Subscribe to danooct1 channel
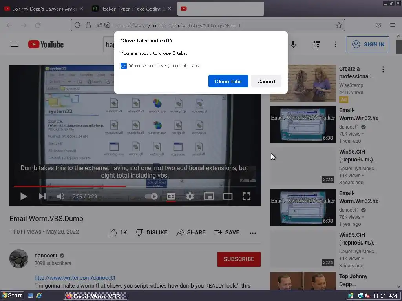Image resolution: width=402 pixels, height=301 pixels. tap(239, 259)
